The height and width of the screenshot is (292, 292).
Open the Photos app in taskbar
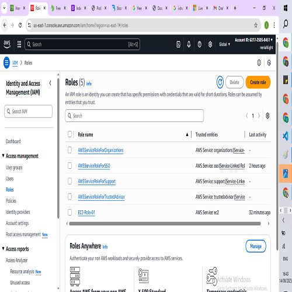coord(286,173)
